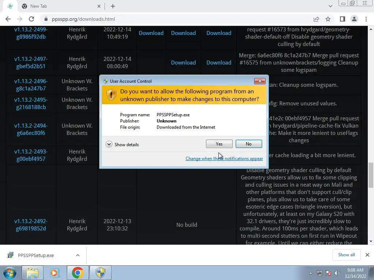Show hidden tray icons arrow

(x=310, y=273)
